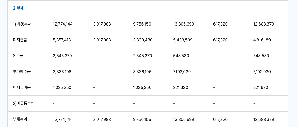The width and height of the screenshot is (298, 127).
Task: Select 617,320 in the 미지급금 row
Action: tap(220, 40)
